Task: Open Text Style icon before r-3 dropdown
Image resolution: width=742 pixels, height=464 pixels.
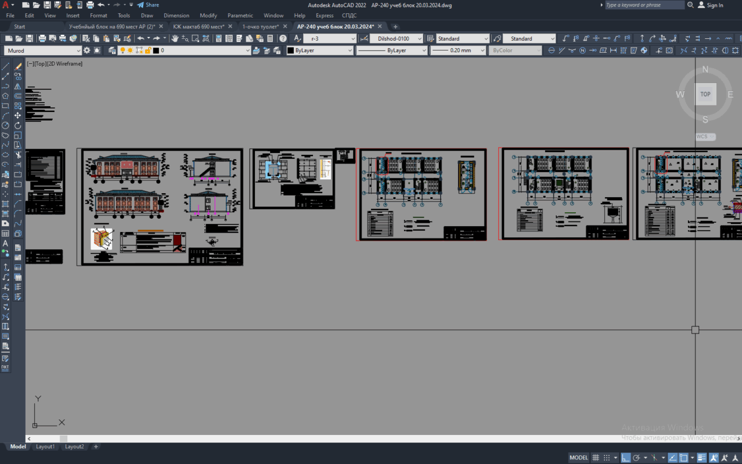Action: [x=297, y=38]
